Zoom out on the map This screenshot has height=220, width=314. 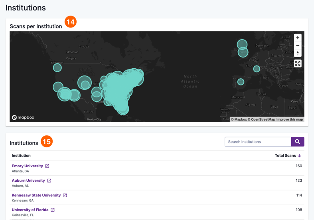point(298,46)
